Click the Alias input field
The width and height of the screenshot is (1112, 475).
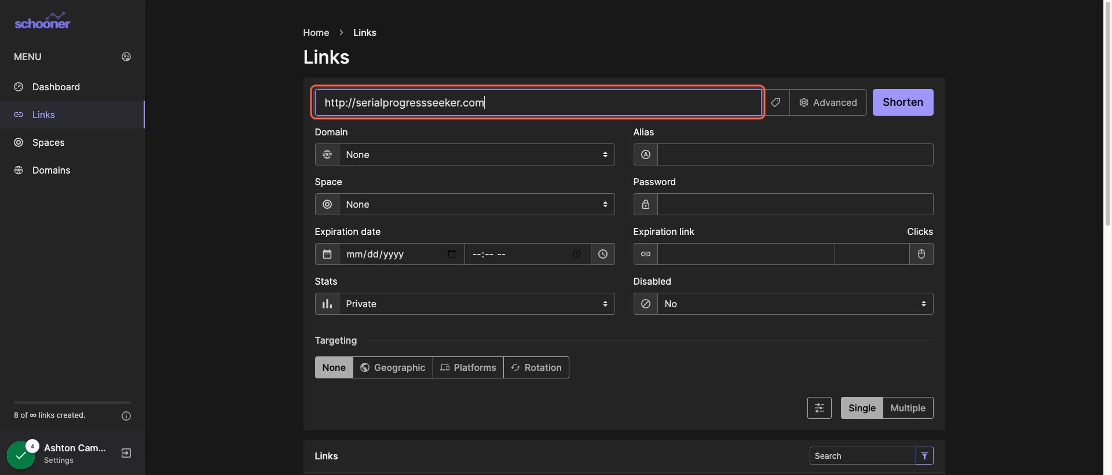795,154
